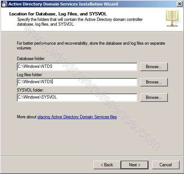Click into the SYSVOL folder path field

pos(77,97)
